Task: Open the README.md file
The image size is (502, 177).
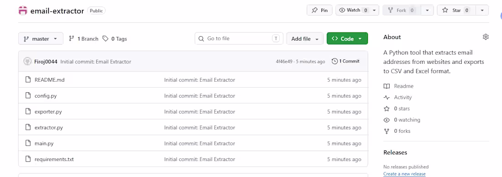Action: [50, 80]
